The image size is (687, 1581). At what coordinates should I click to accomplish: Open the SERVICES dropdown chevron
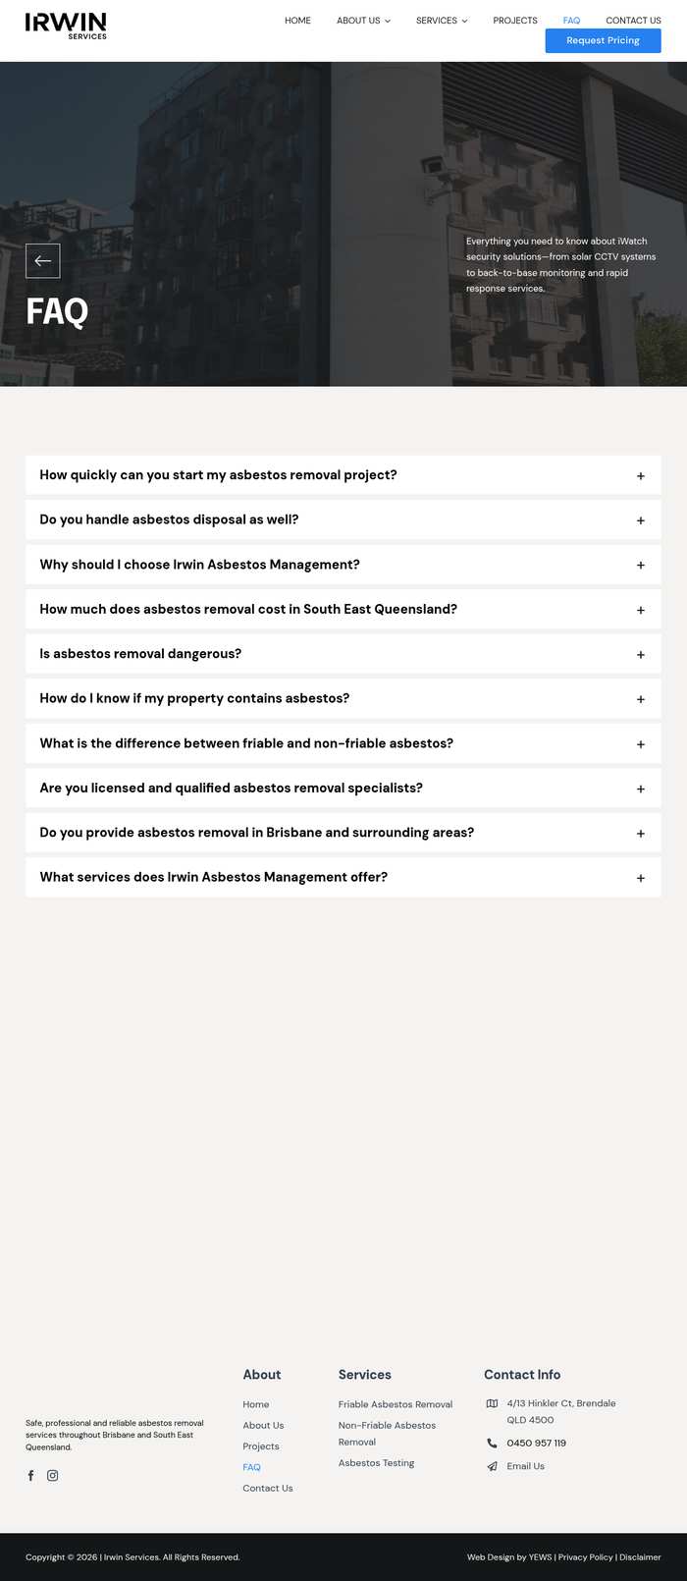pos(465,20)
